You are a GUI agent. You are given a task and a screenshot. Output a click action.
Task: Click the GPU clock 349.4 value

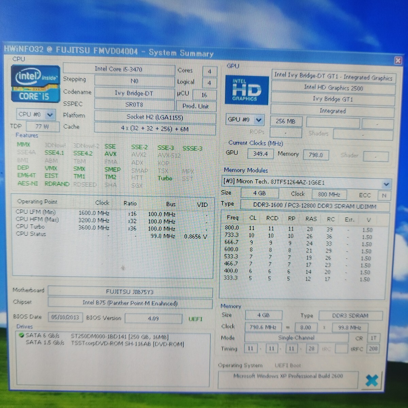pos(260,154)
